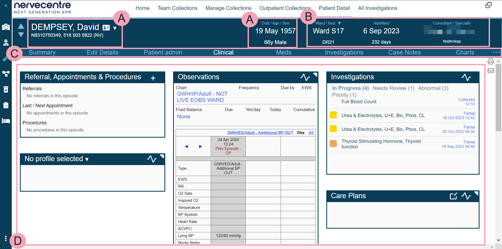This screenshot has width=502, height=249.
Task: Open All Investigations menu item
Action: (378, 8)
